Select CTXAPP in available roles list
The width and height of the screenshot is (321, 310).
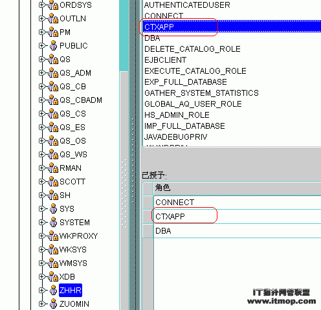pyautogui.click(x=232, y=27)
